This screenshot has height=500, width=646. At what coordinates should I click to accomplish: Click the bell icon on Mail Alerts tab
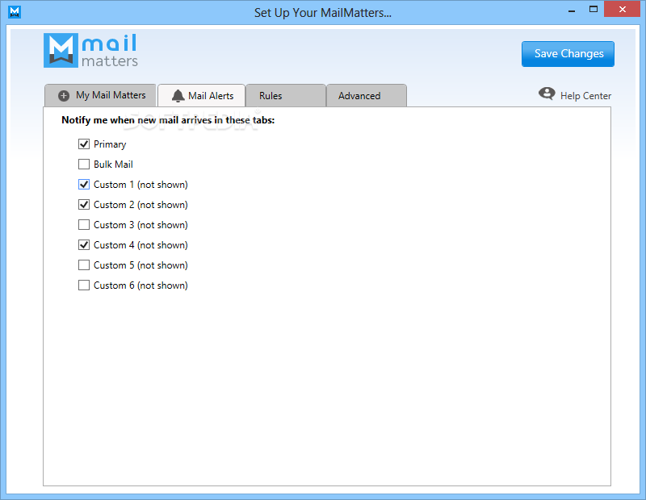pyautogui.click(x=178, y=95)
